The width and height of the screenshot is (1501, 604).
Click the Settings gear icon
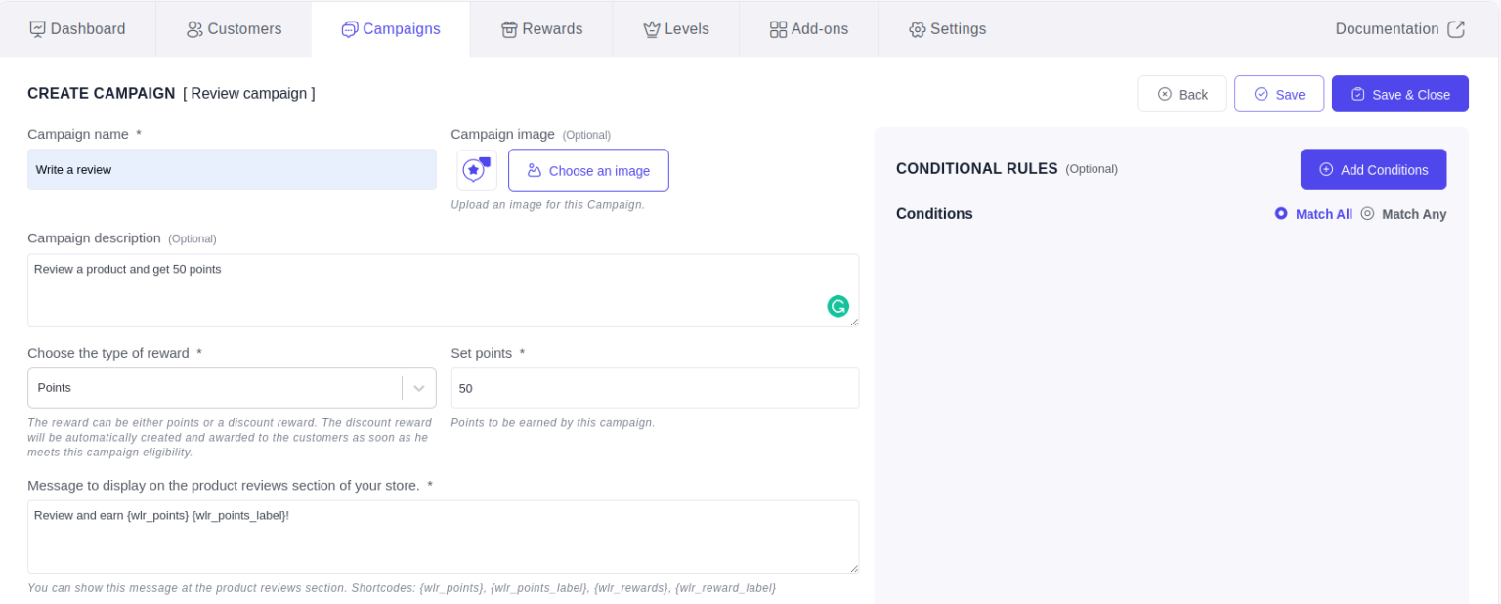(917, 29)
